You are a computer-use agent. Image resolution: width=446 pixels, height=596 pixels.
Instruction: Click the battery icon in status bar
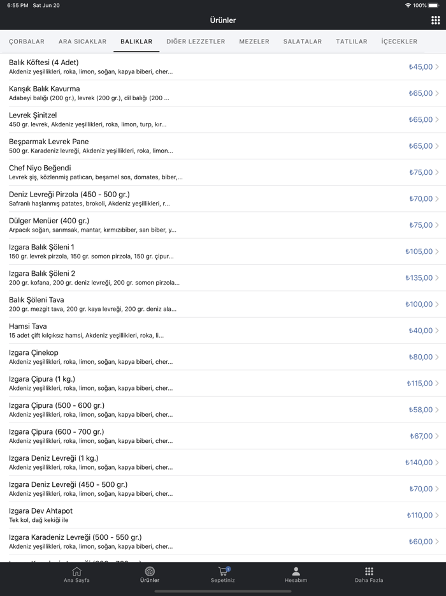(433, 5)
